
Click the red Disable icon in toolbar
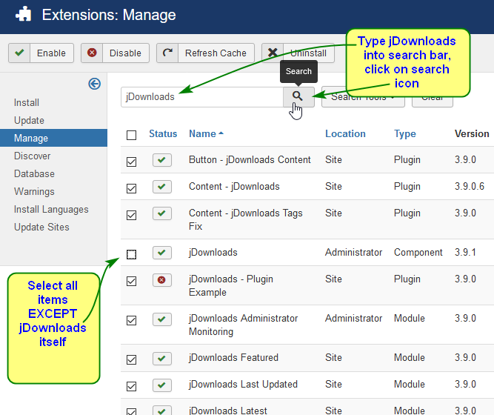pyautogui.click(x=92, y=53)
